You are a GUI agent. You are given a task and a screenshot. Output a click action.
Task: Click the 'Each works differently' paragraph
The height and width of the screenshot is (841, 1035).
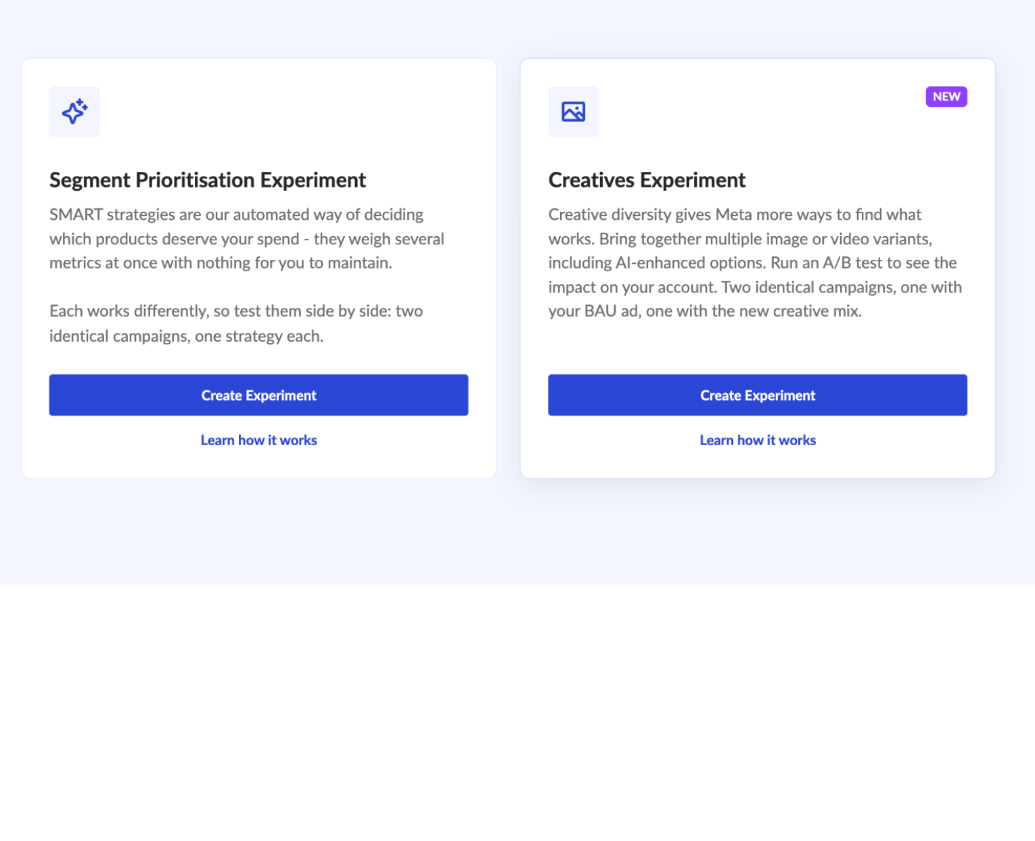[x=236, y=323]
